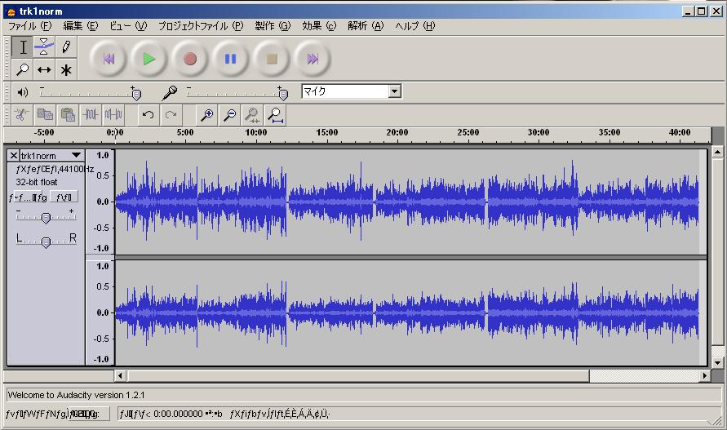727x430 pixels.
Task: Fit selection in window
Action: pyautogui.click(x=252, y=114)
